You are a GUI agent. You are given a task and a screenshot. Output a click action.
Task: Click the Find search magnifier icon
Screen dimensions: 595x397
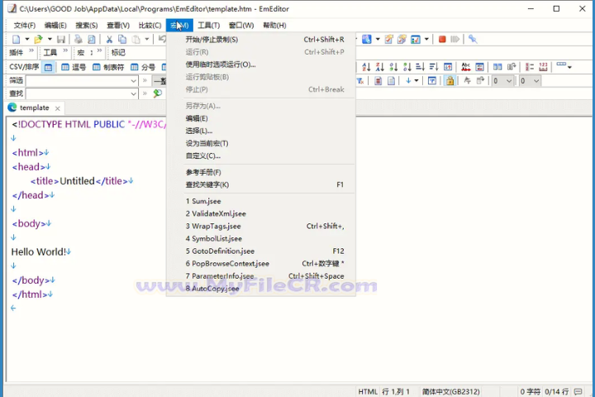point(158,93)
